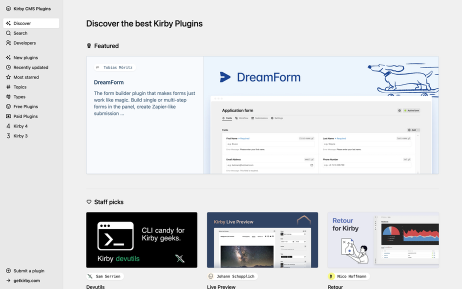462x289 pixels.
Task: Visit getkirby.com external link
Action: point(26,280)
